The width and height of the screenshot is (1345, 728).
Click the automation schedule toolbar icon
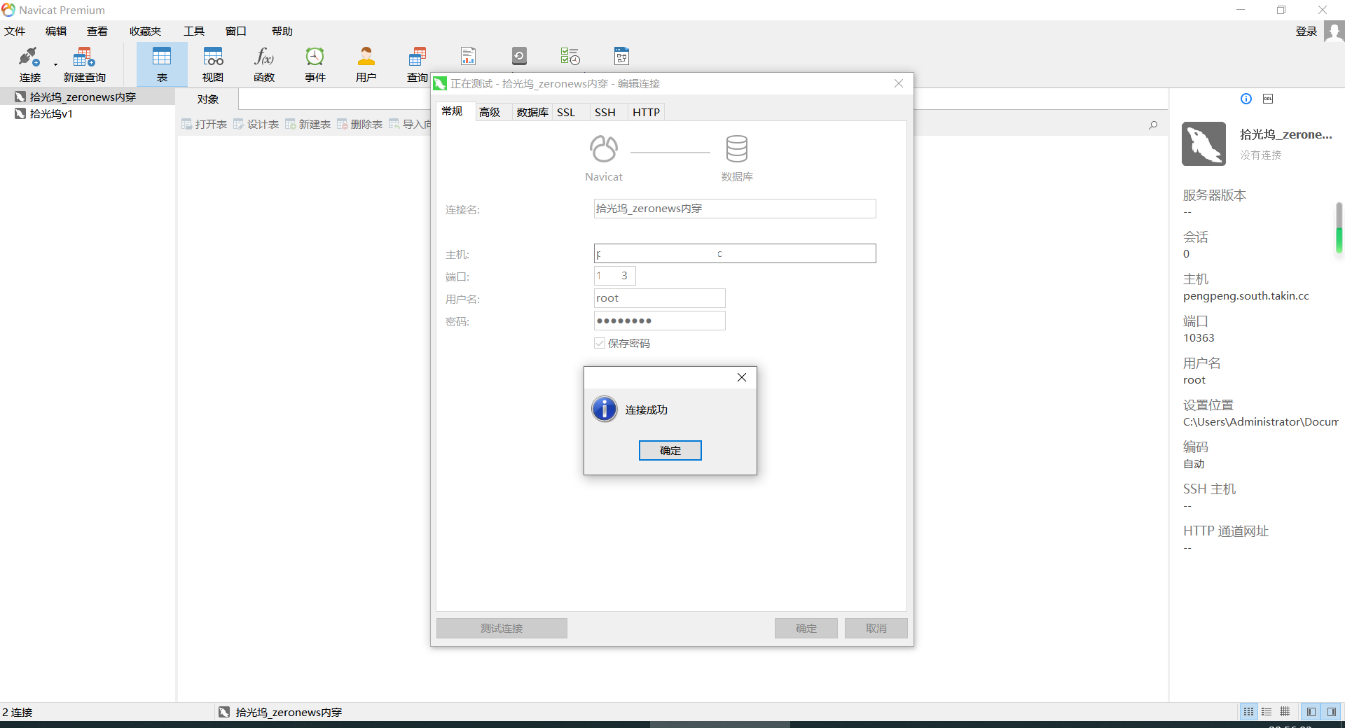click(570, 56)
